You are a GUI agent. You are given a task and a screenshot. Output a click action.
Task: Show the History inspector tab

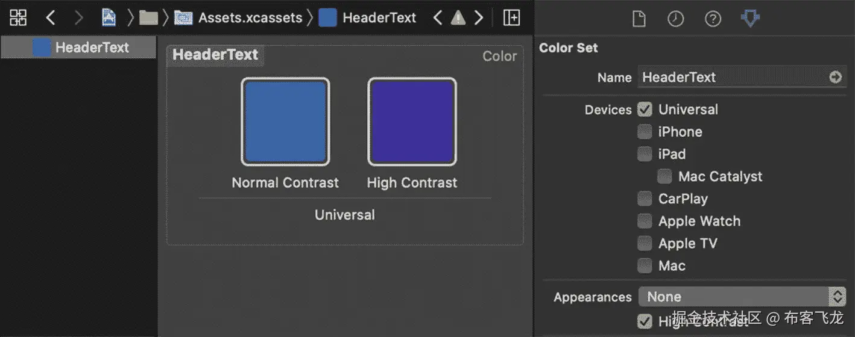click(675, 19)
